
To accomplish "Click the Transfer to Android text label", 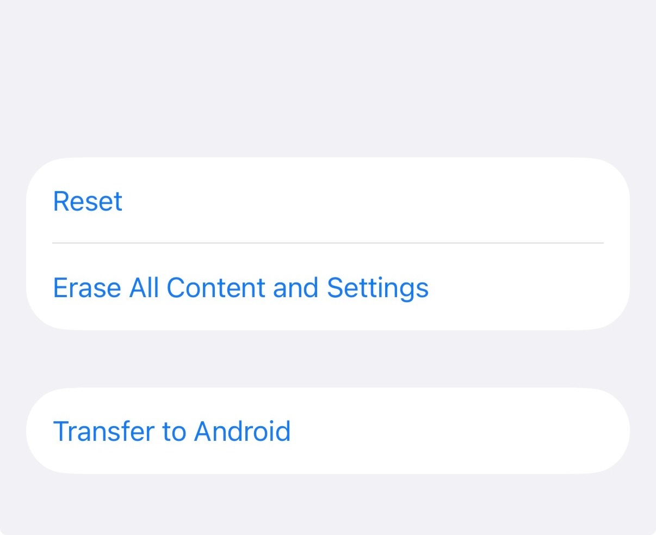I will pos(171,431).
